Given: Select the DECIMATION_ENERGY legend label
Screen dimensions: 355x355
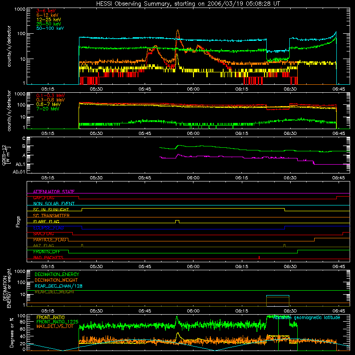Looking at the screenshot, I should (x=57, y=274).
